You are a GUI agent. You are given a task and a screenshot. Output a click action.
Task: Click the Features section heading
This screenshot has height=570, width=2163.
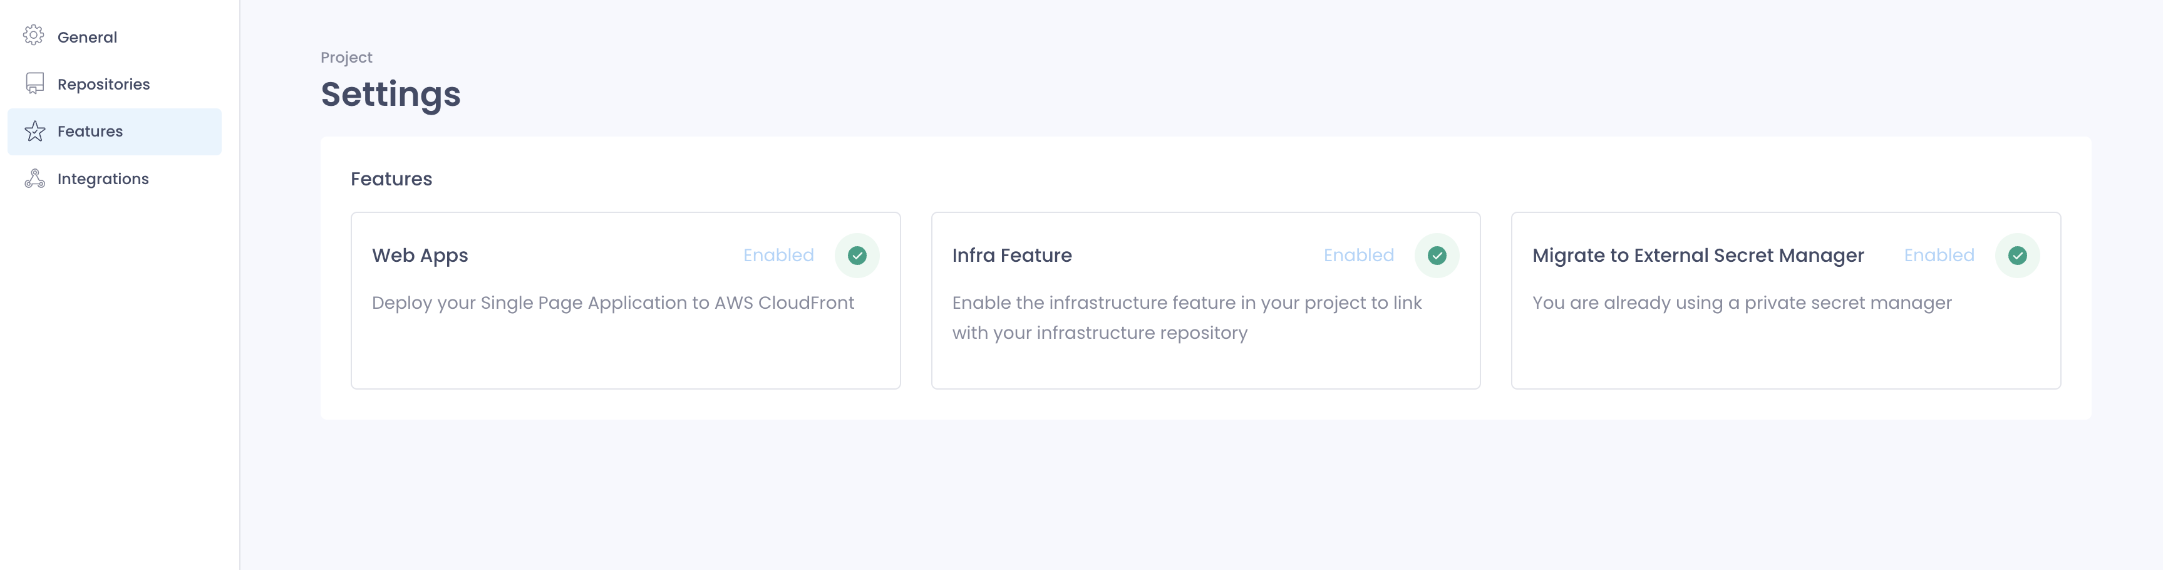[391, 179]
